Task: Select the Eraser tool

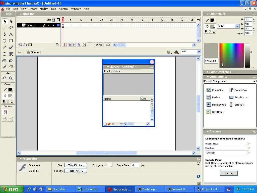Action: 11,67
